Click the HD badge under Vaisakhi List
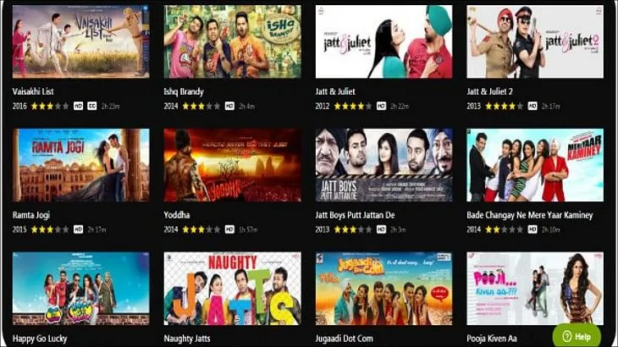The height and width of the screenshot is (347, 618). (79, 106)
